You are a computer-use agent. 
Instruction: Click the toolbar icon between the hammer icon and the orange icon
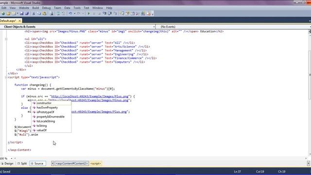143,14
